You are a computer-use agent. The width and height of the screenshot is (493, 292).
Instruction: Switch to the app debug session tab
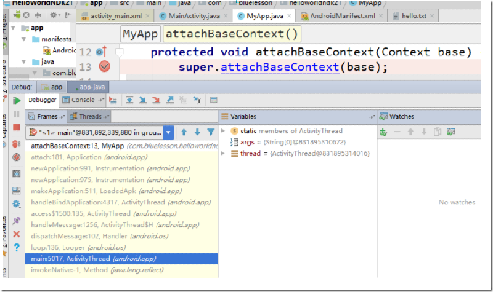(x=52, y=87)
